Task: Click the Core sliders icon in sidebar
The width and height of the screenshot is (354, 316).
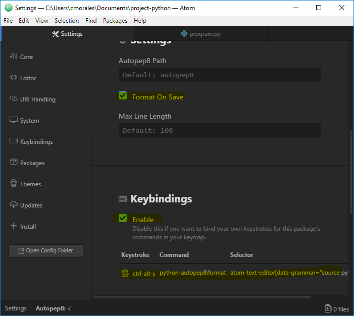Action: point(13,56)
